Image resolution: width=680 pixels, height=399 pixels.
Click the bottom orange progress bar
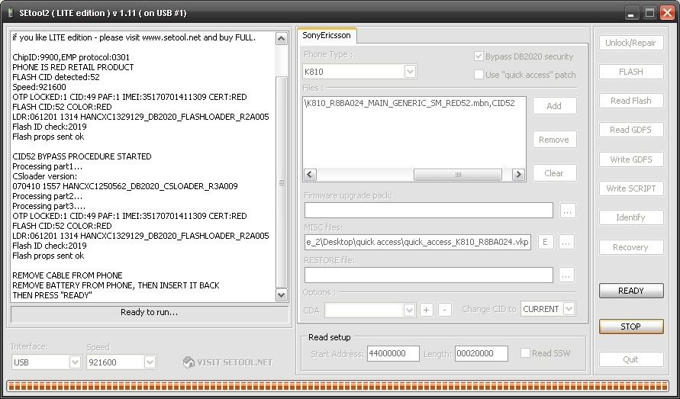tap(338, 385)
